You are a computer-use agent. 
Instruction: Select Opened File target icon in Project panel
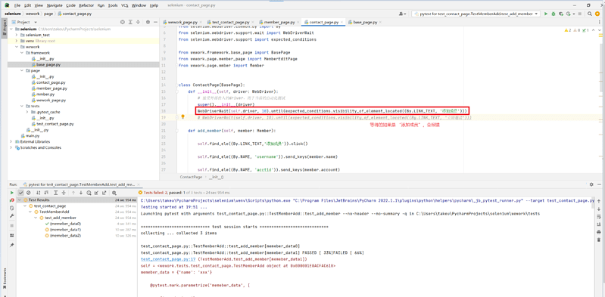[x=123, y=23]
